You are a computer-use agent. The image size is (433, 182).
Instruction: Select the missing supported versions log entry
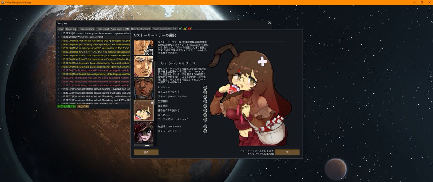pyautogui.click(x=94, y=48)
